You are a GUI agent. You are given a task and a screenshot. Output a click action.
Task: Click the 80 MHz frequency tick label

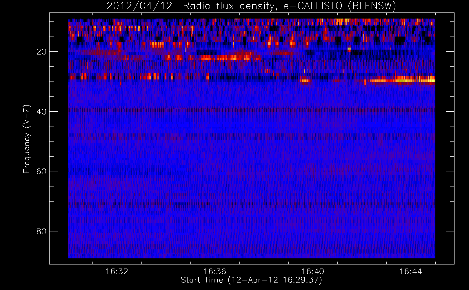point(41,231)
